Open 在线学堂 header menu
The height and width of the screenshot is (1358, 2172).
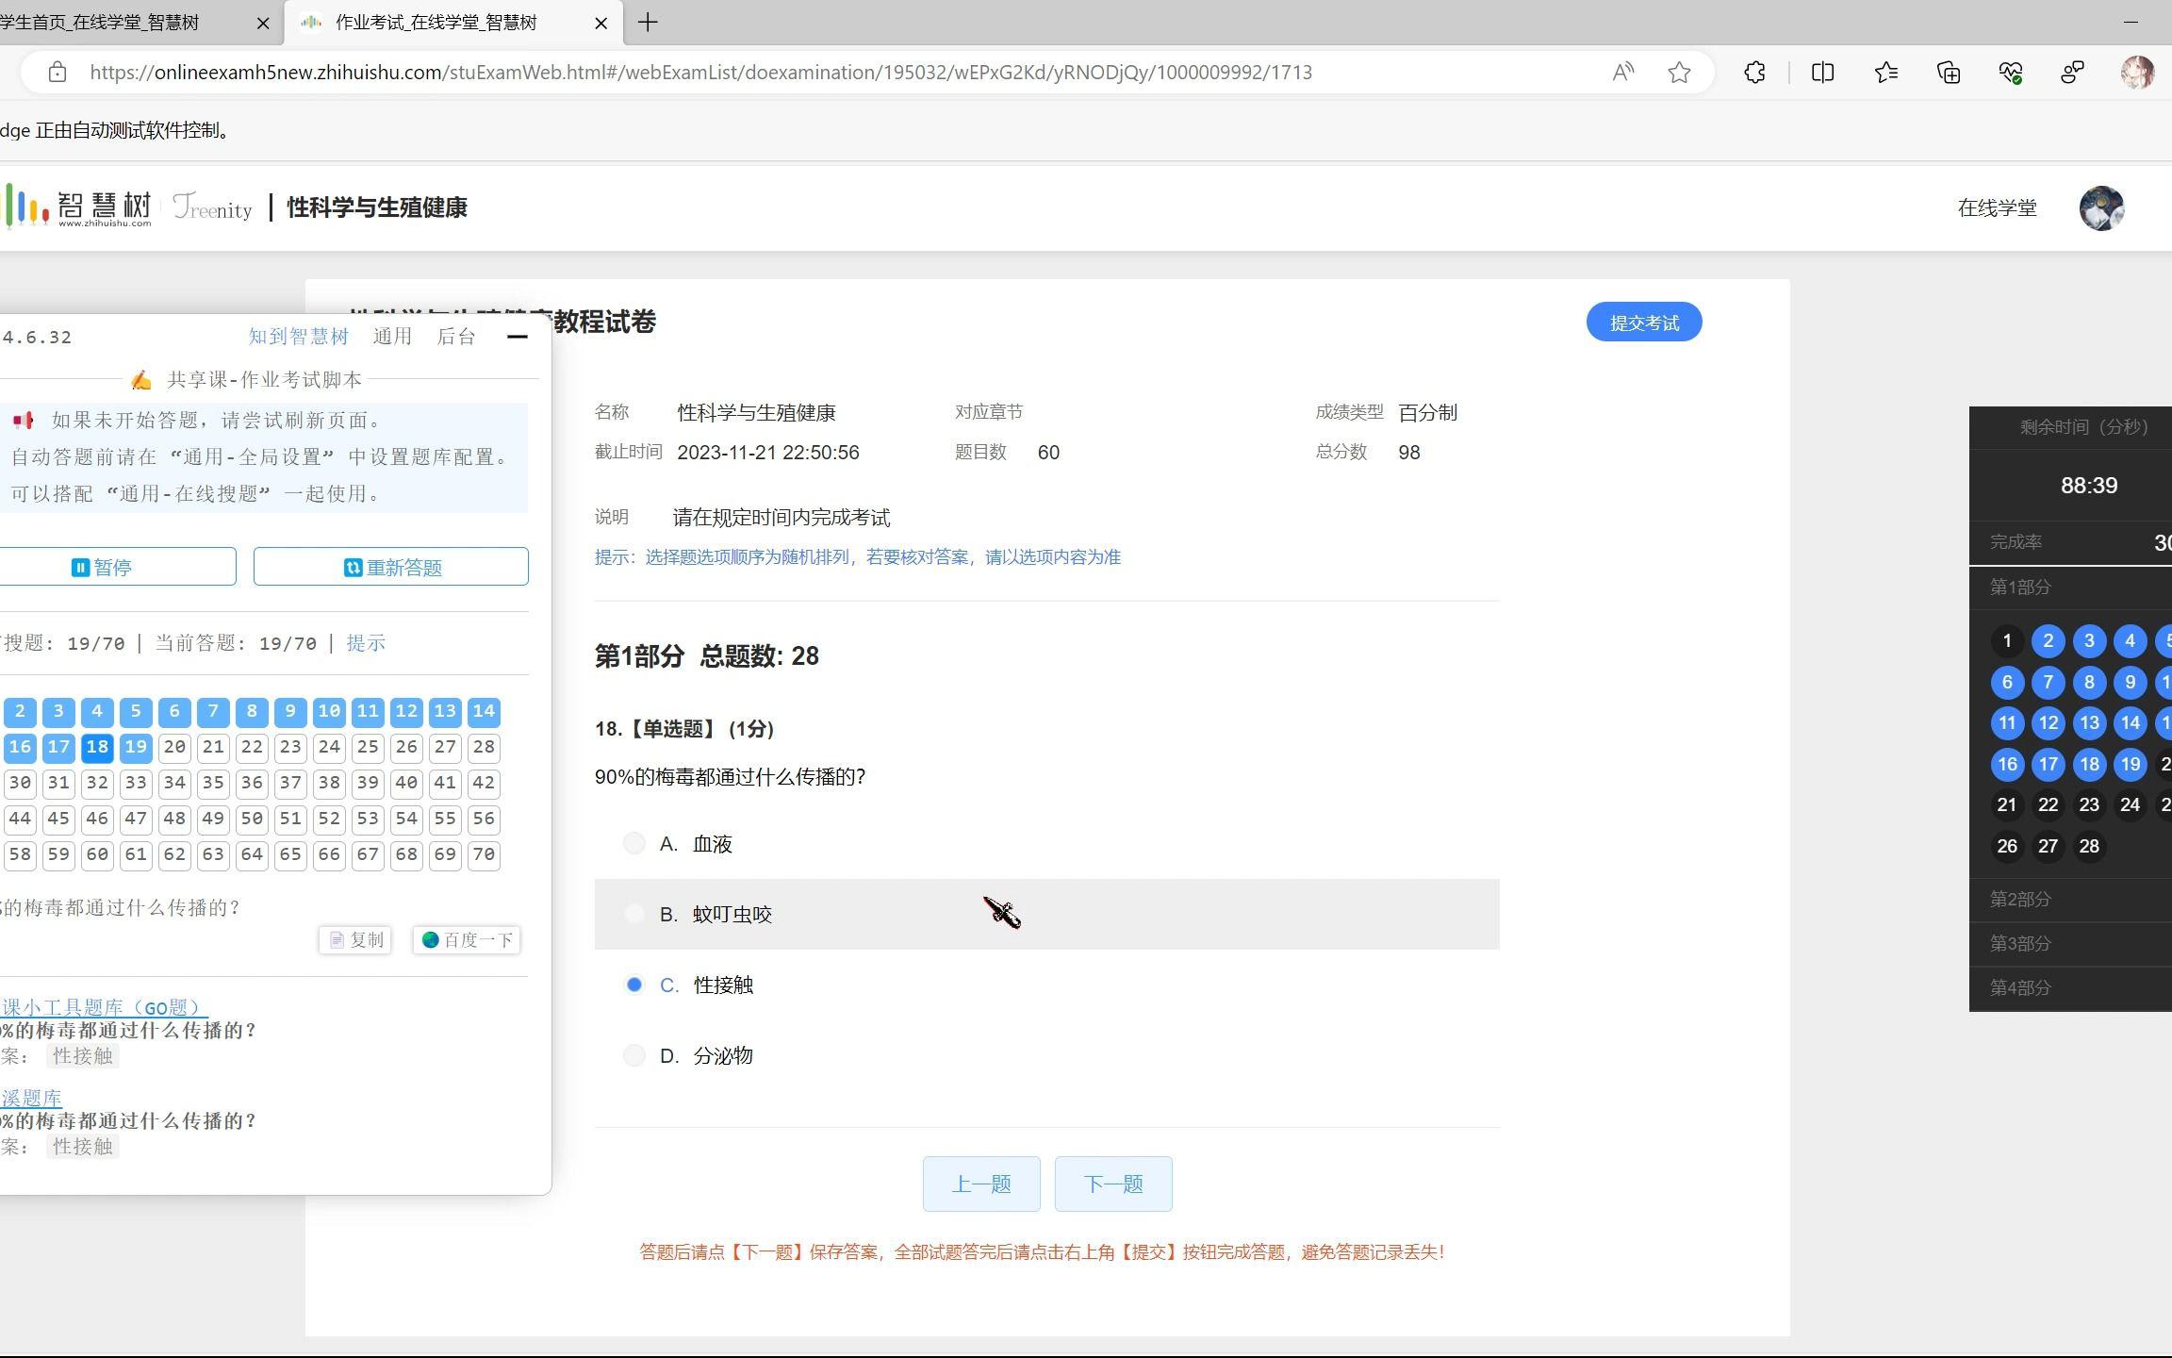click(x=1997, y=207)
